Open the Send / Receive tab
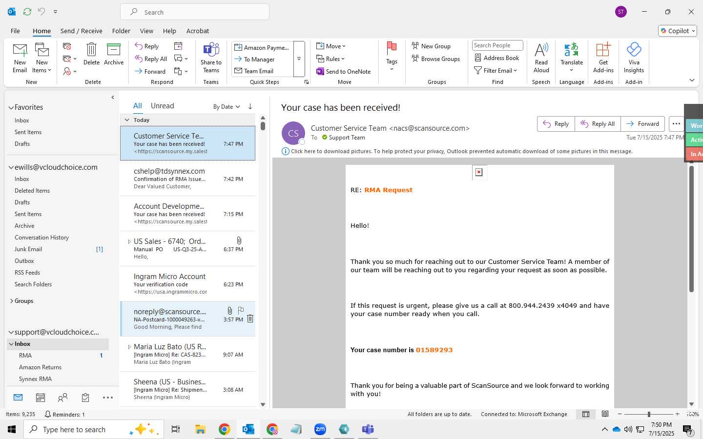This screenshot has width=703, height=439. click(82, 31)
